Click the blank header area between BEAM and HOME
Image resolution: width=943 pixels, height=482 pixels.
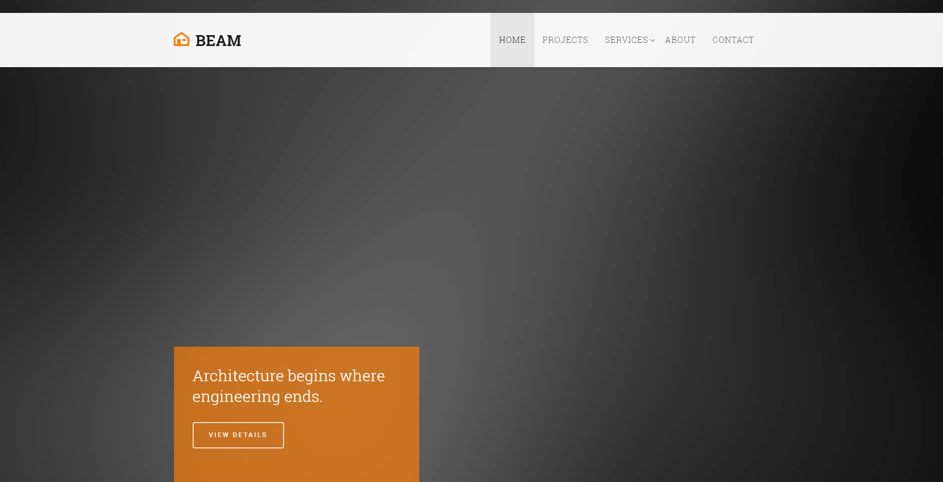click(362, 40)
